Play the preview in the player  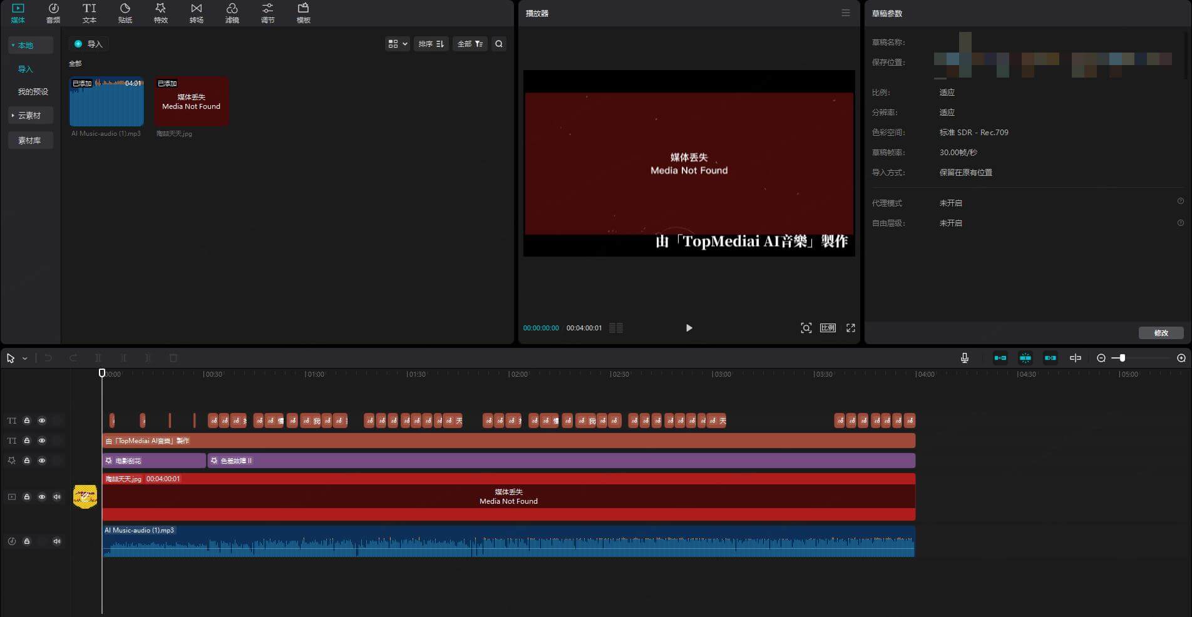(689, 328)
